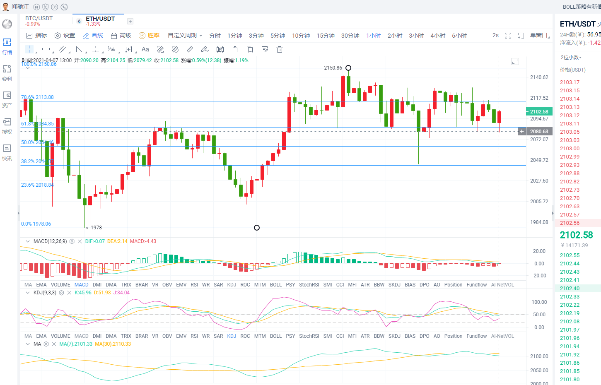This screenshot has width=601, height=385.
Task: Select the crosshair cursor drawing tool
Action: point(29,49)
